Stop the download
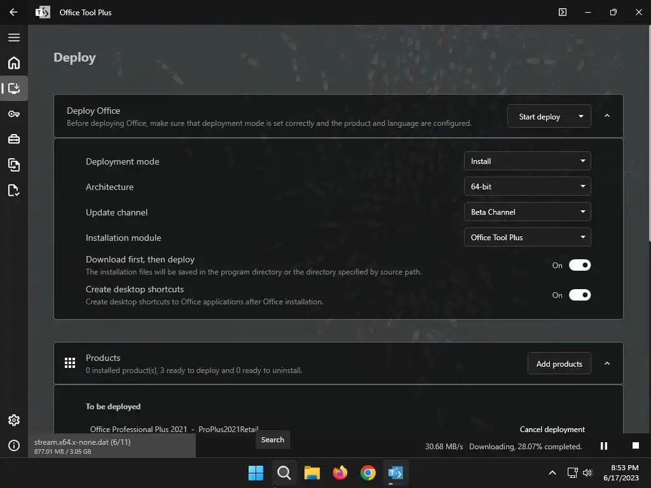 tap(635, 445)
